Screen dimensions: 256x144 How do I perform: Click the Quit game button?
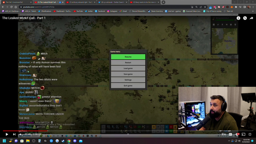128,86
